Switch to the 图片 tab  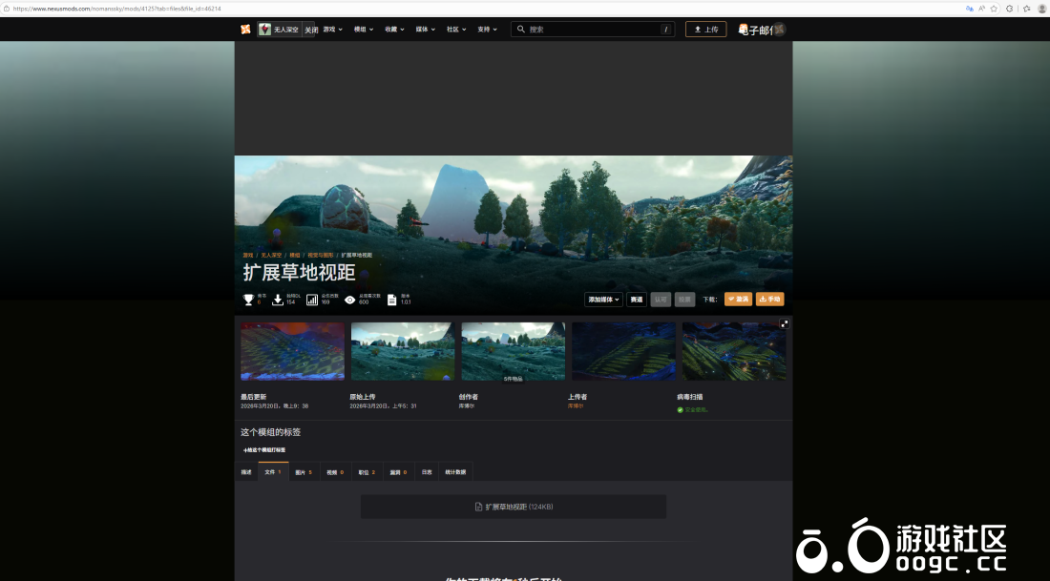click(303, 472)
